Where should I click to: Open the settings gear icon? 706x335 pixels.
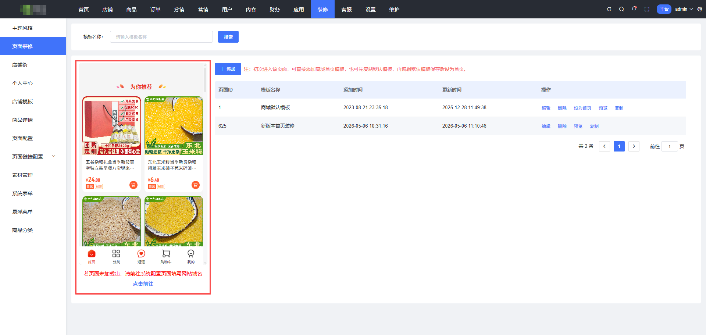tap(700, 9)
